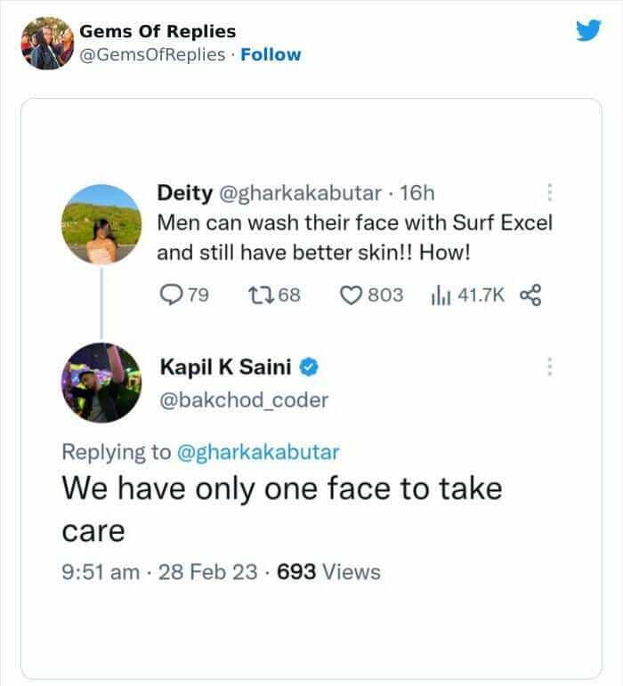Click the Kapil K Saini display name
This screenshot has width=623, height=686.
(x=225, y=366)
